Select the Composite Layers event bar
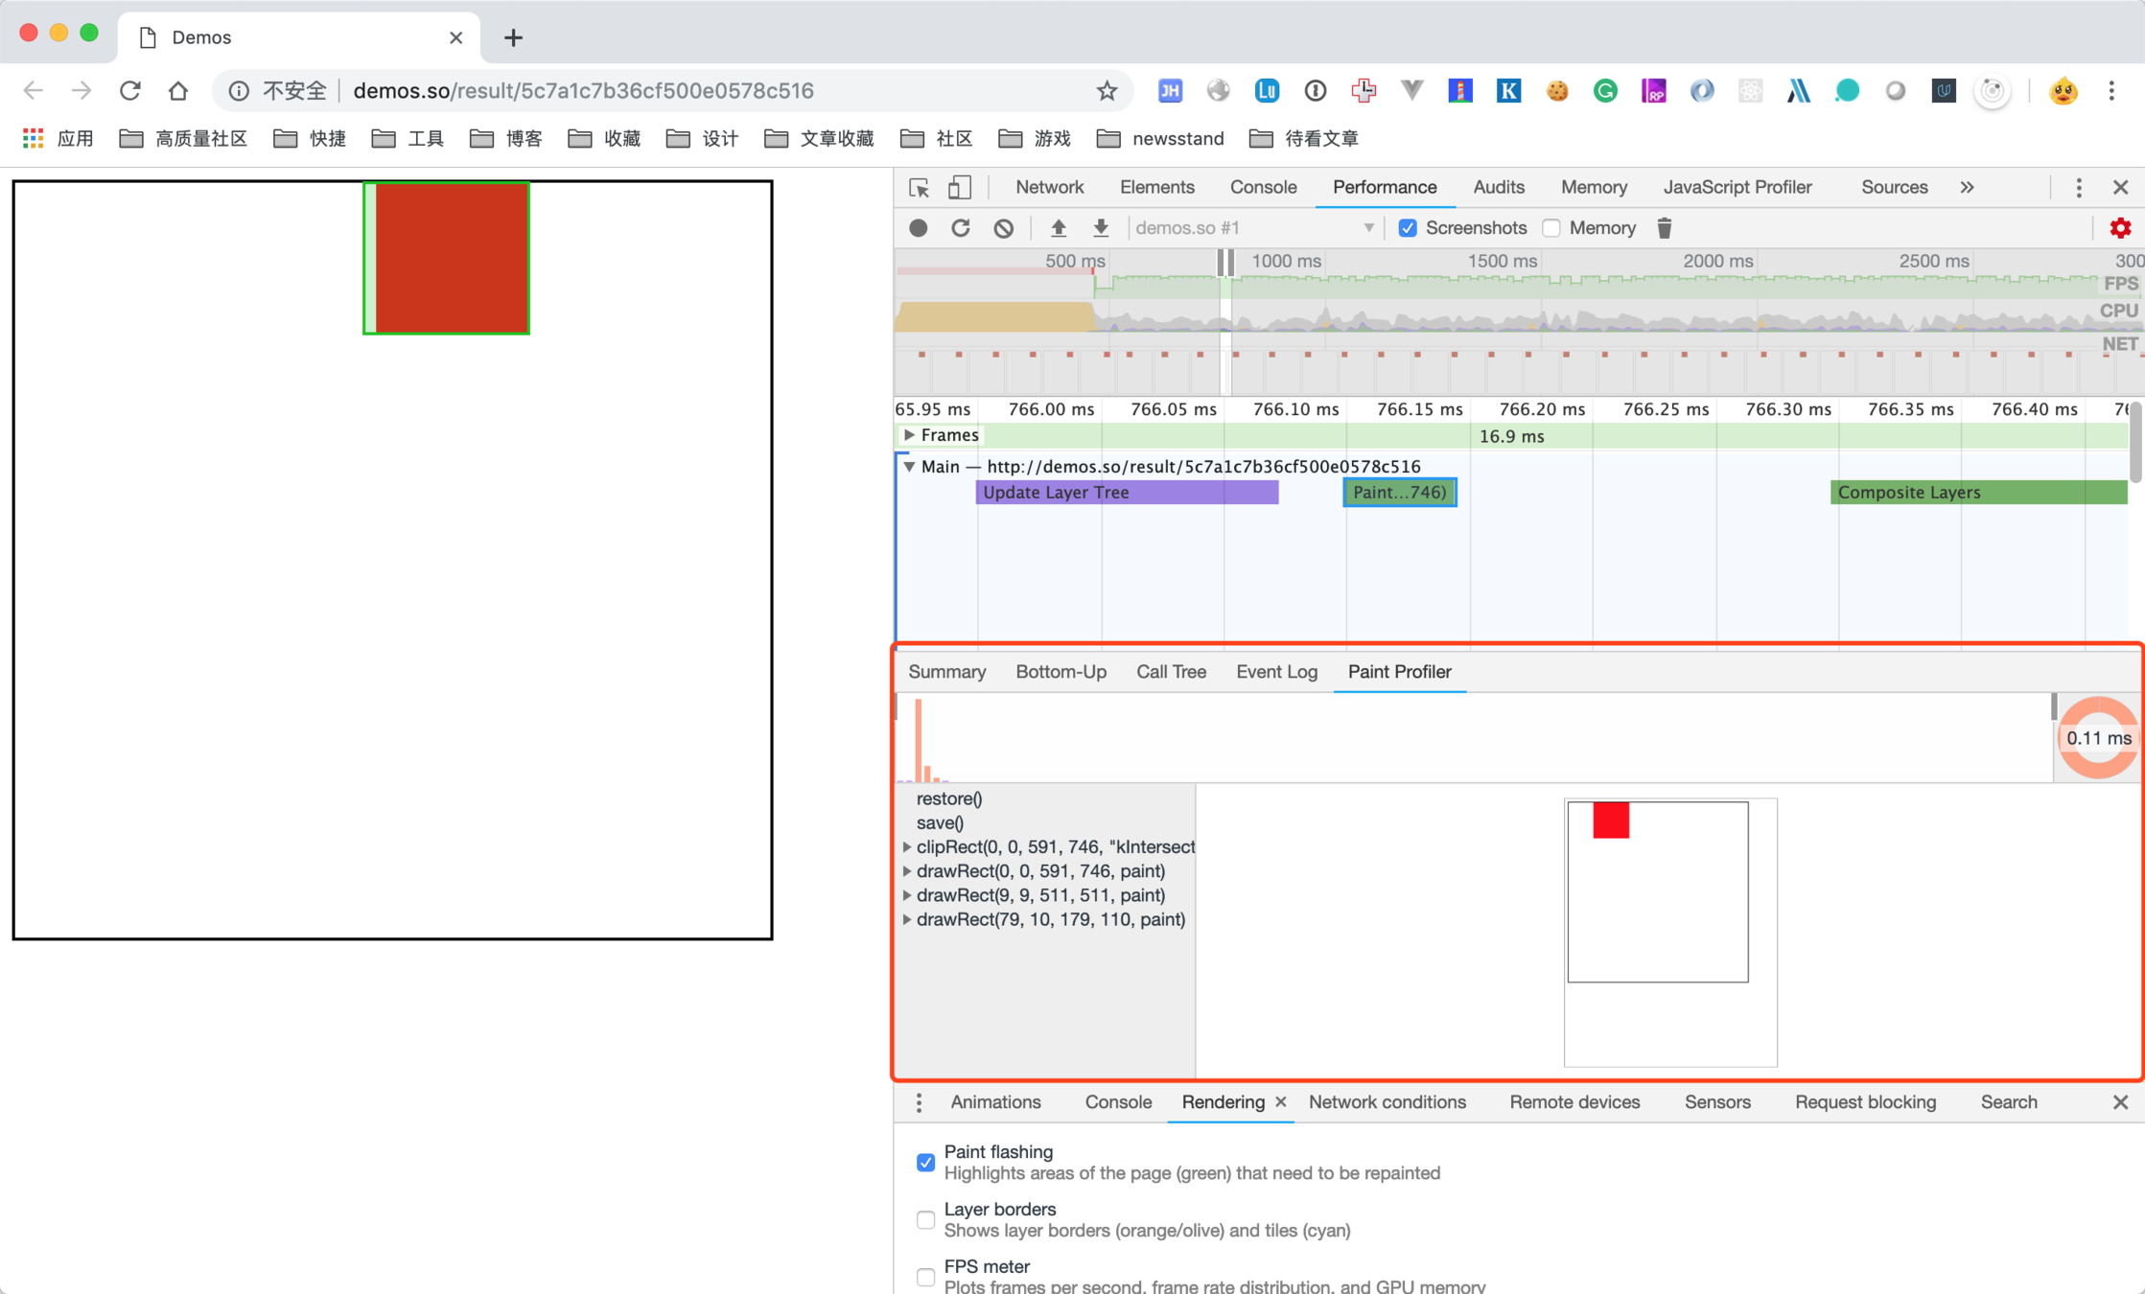 (1977, 493)
